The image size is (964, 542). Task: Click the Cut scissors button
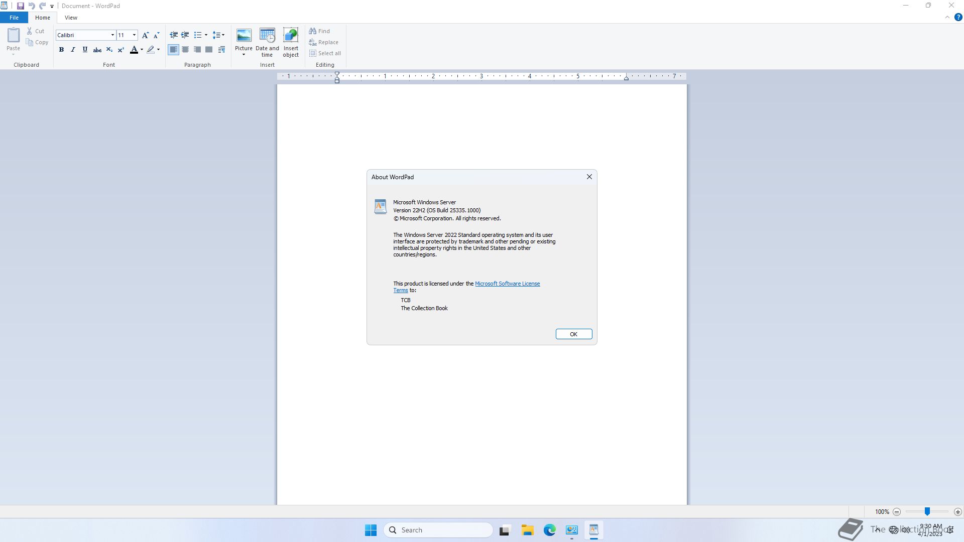click(36, 31)
